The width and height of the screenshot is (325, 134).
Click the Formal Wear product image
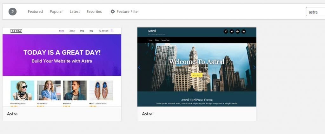point(49,90)
